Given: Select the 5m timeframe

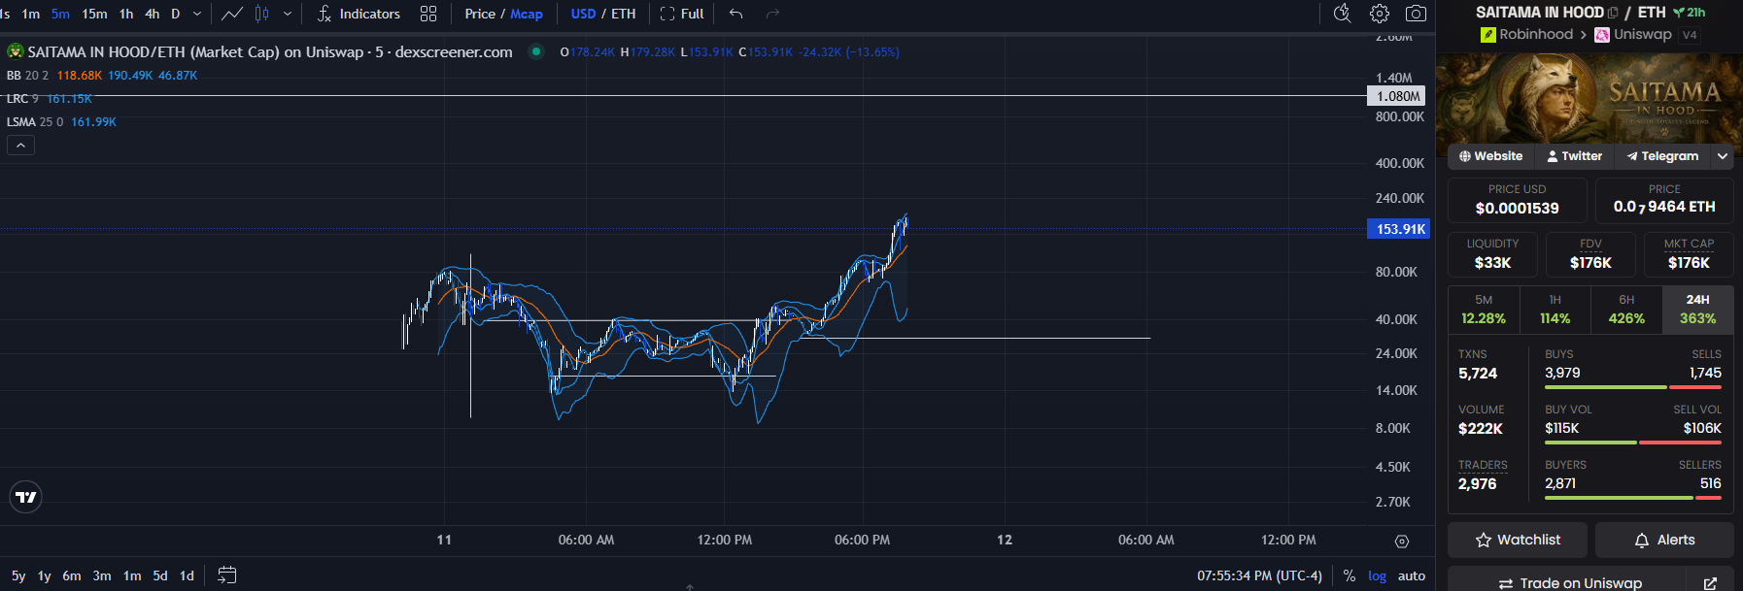Looking at the screenshot, I should (60, 14).
